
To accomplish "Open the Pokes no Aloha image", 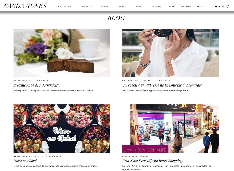I will coord(62,129).
